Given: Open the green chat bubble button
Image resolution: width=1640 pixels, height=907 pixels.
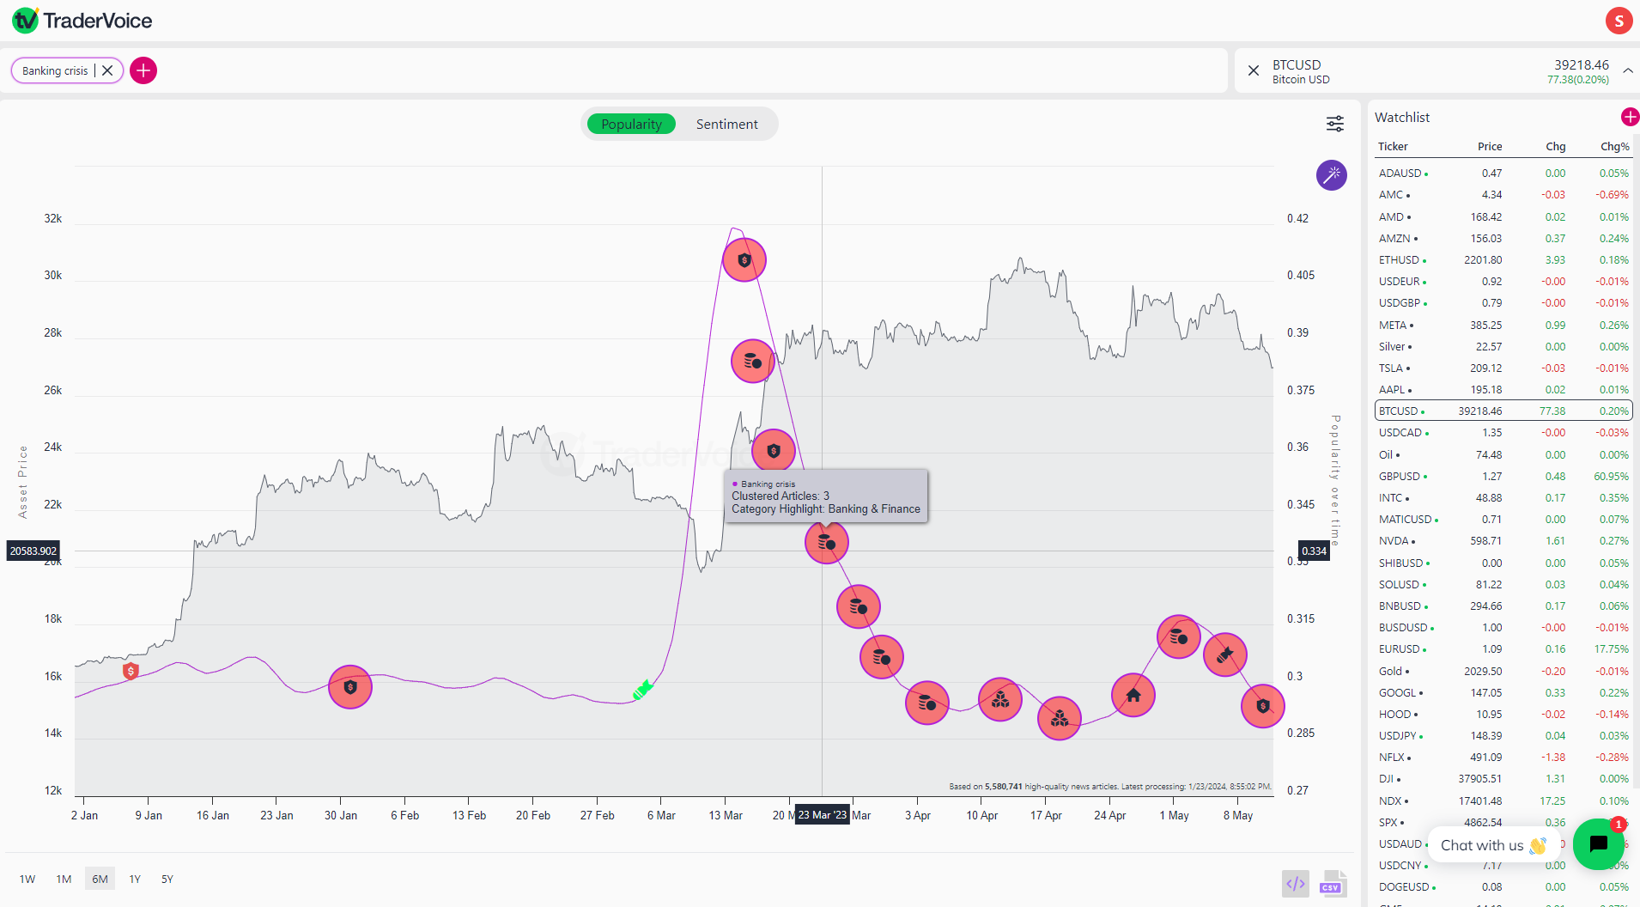Looking at the screenshot, I should click(1598, 844).
